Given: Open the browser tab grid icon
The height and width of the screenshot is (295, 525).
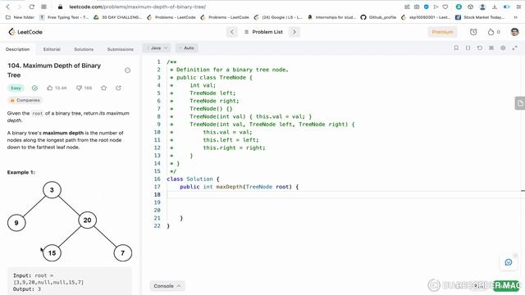Looking at the screenshot, I should click(x=43, y=7).
